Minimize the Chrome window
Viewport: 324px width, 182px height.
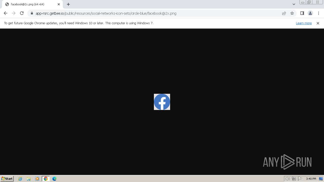pos(303,2)
